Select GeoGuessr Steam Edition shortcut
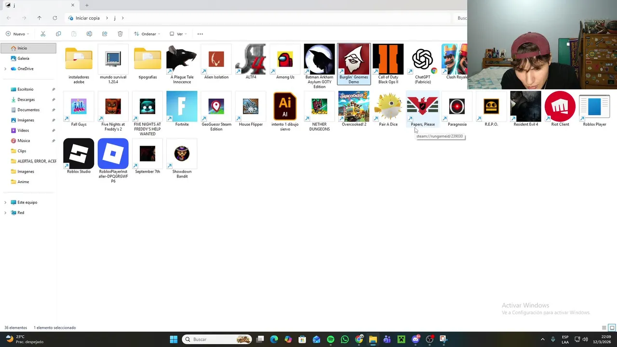 (x=216, y=112)
